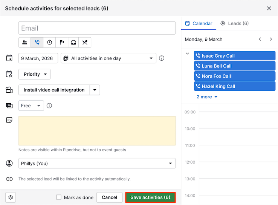Open the Isaac Gray Call event
This screenshot has width=278, height=205.
234,56
